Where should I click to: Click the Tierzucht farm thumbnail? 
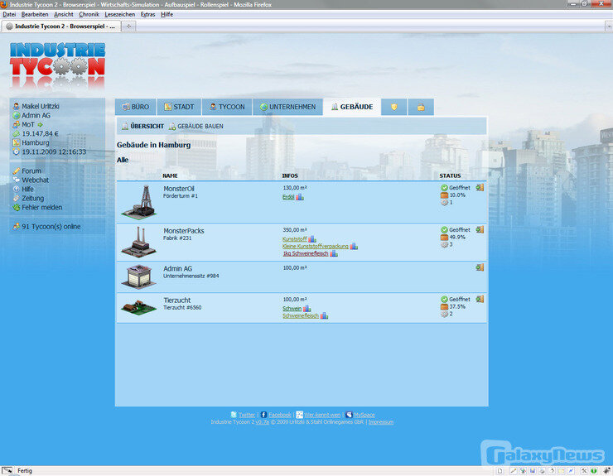pos(139,307)
